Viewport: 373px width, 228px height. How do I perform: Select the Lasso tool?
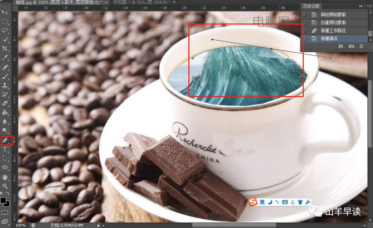[x=5, y=31]
